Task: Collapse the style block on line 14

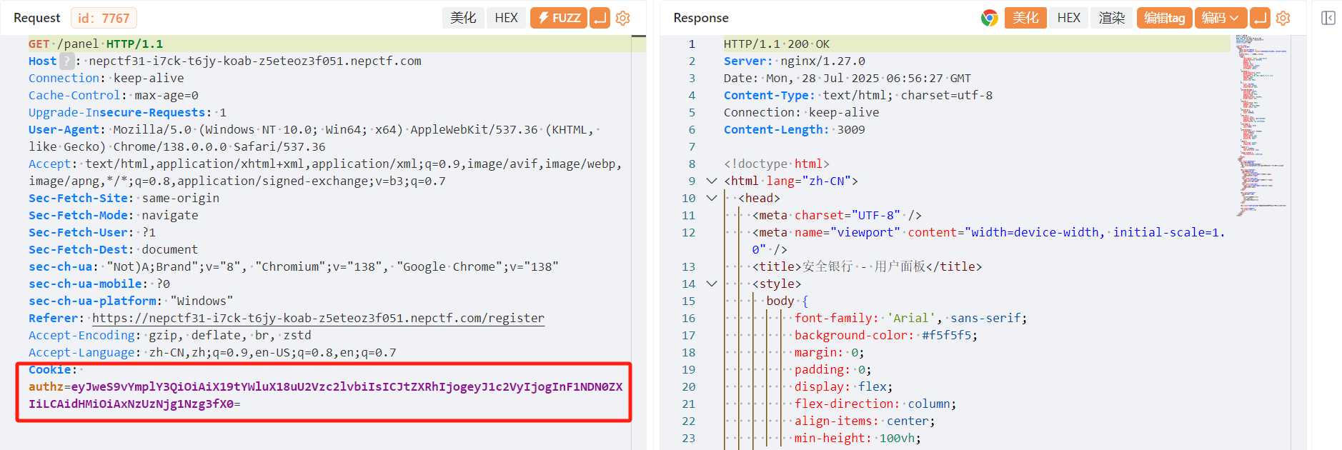Action: click(712, 284)
